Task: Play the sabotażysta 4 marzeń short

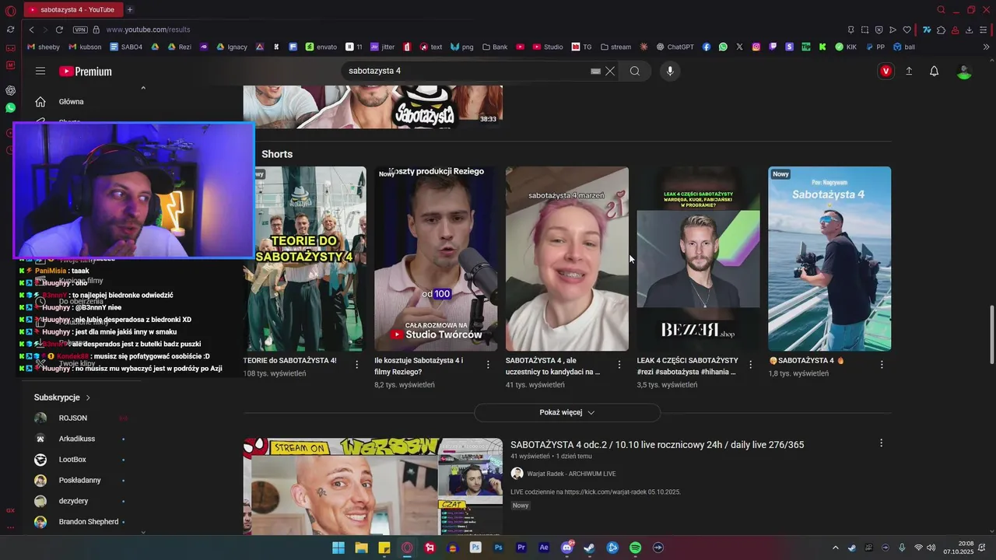Action: pos(567,258)
